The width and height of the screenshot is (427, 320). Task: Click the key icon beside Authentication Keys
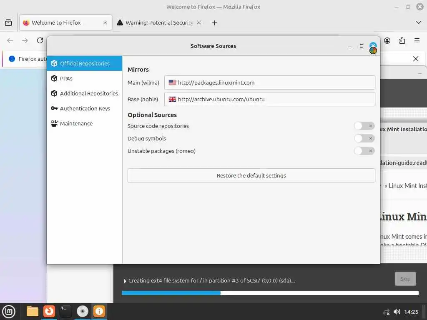coord(54,108)
